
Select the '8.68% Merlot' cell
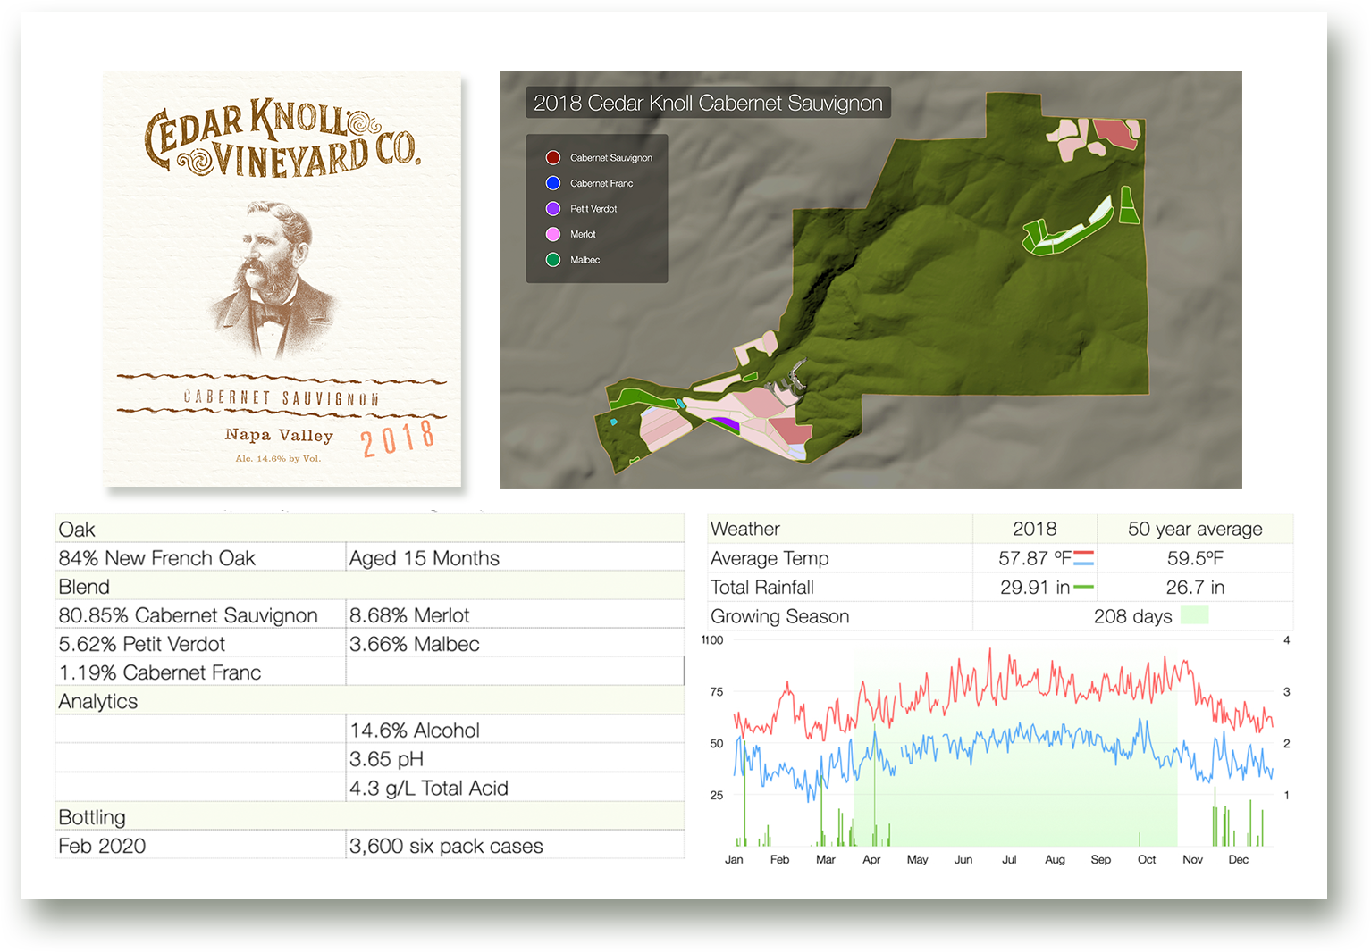click(515, 614)
